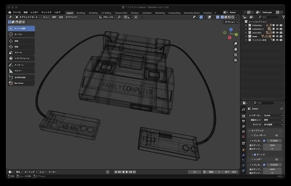Select the Box Select tool (ボックス選択)
Screen dimensions: 291x186
(21, 29)
